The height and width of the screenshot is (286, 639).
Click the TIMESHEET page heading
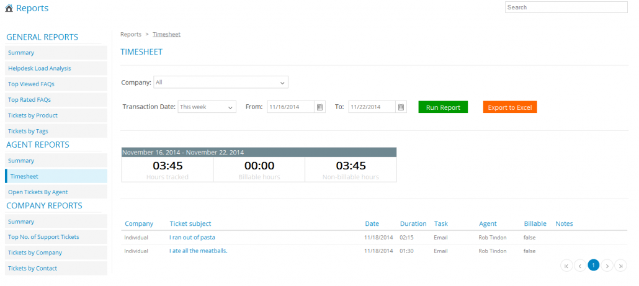141,51
